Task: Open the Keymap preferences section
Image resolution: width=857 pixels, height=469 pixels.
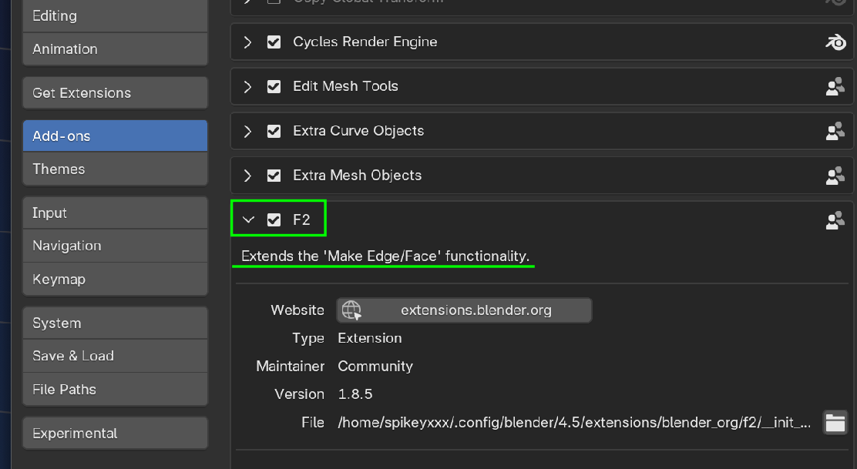Action: pos(115,279)
